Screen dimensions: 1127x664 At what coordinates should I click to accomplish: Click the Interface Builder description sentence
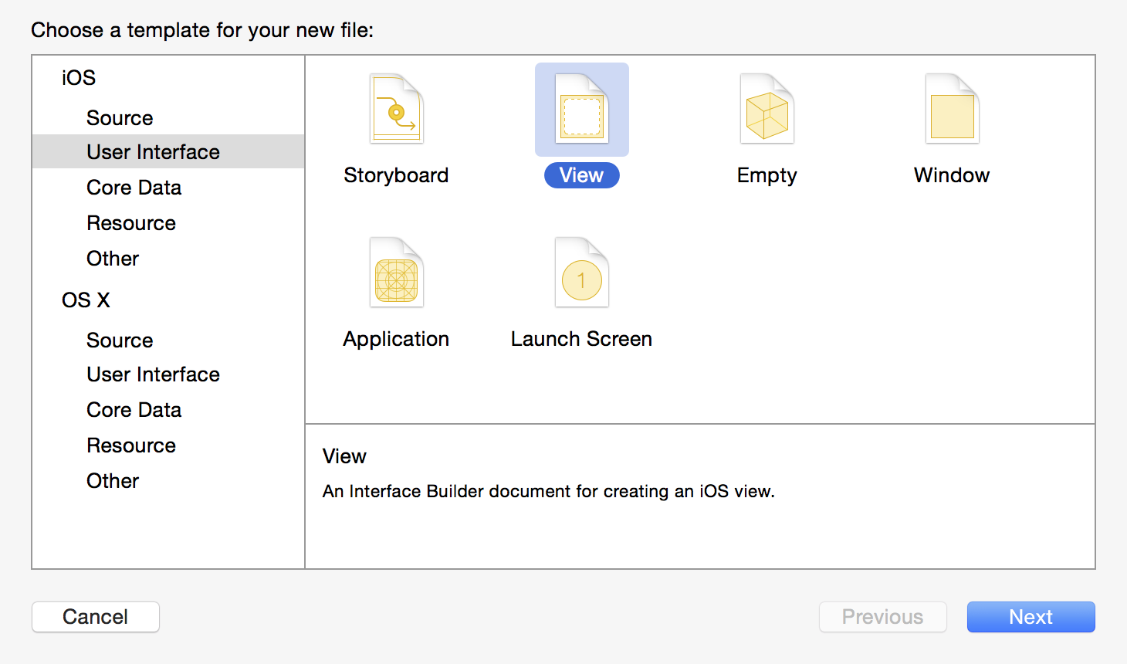click(548, 491)
